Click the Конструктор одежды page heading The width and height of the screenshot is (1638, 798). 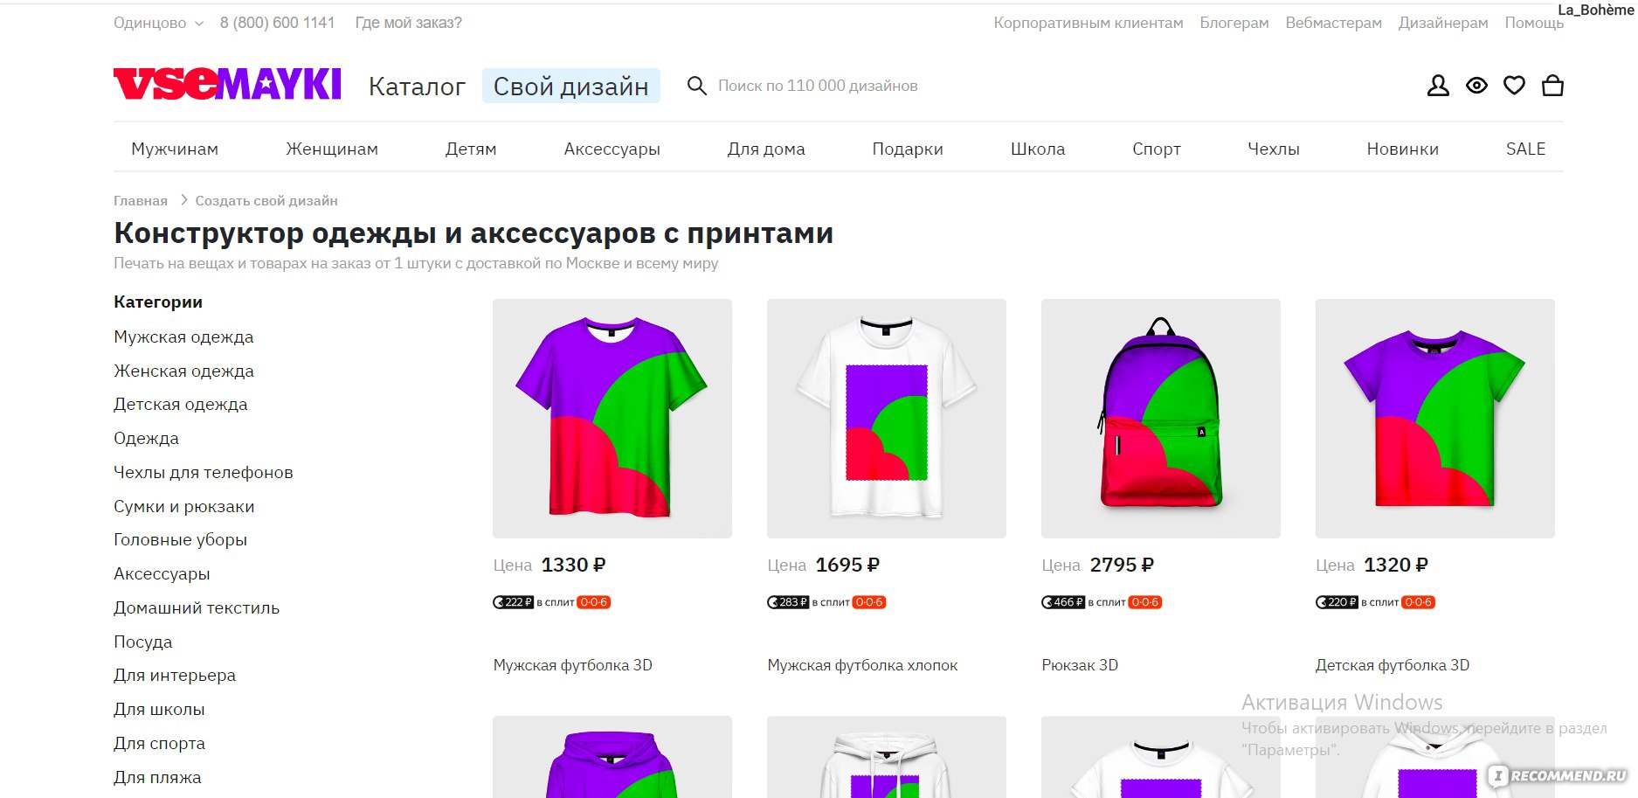coord(473,233)
